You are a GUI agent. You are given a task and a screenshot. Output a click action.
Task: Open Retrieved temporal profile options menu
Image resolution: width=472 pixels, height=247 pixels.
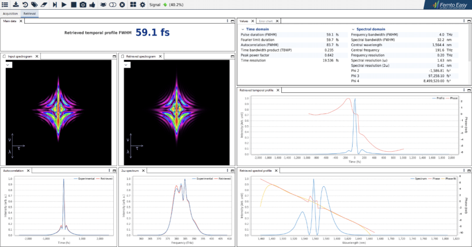[464, 90]
